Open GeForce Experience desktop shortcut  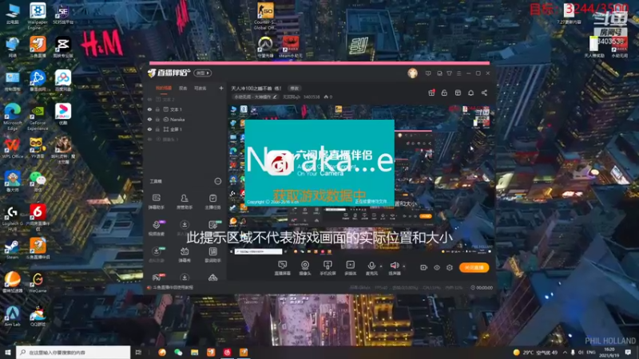(38, 117)
